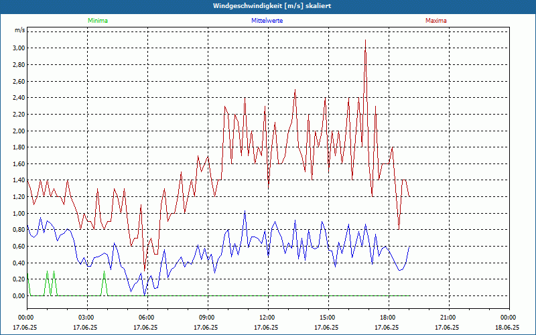Click the 0,00 y-axis value
536x335 pixels.
click(19, 296)
